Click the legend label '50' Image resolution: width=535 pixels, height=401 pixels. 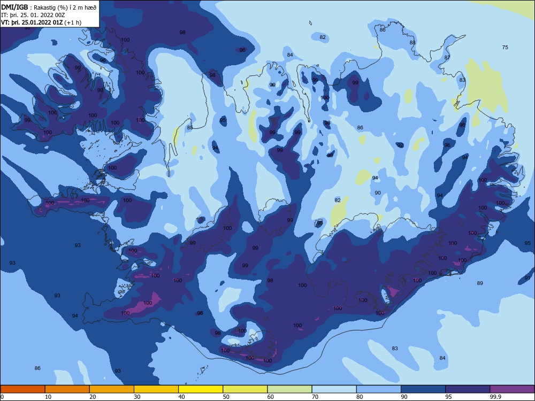tap(226, 397)
